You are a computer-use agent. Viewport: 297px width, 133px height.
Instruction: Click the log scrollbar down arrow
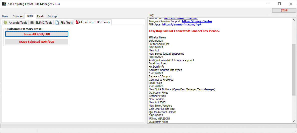294,121
